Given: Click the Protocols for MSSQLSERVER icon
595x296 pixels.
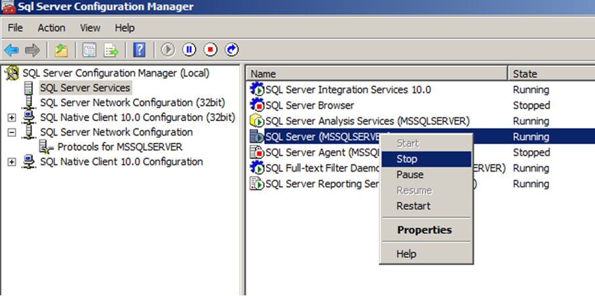Looking at the screenshot, I should pyautogui.click(x=47, y=147).
